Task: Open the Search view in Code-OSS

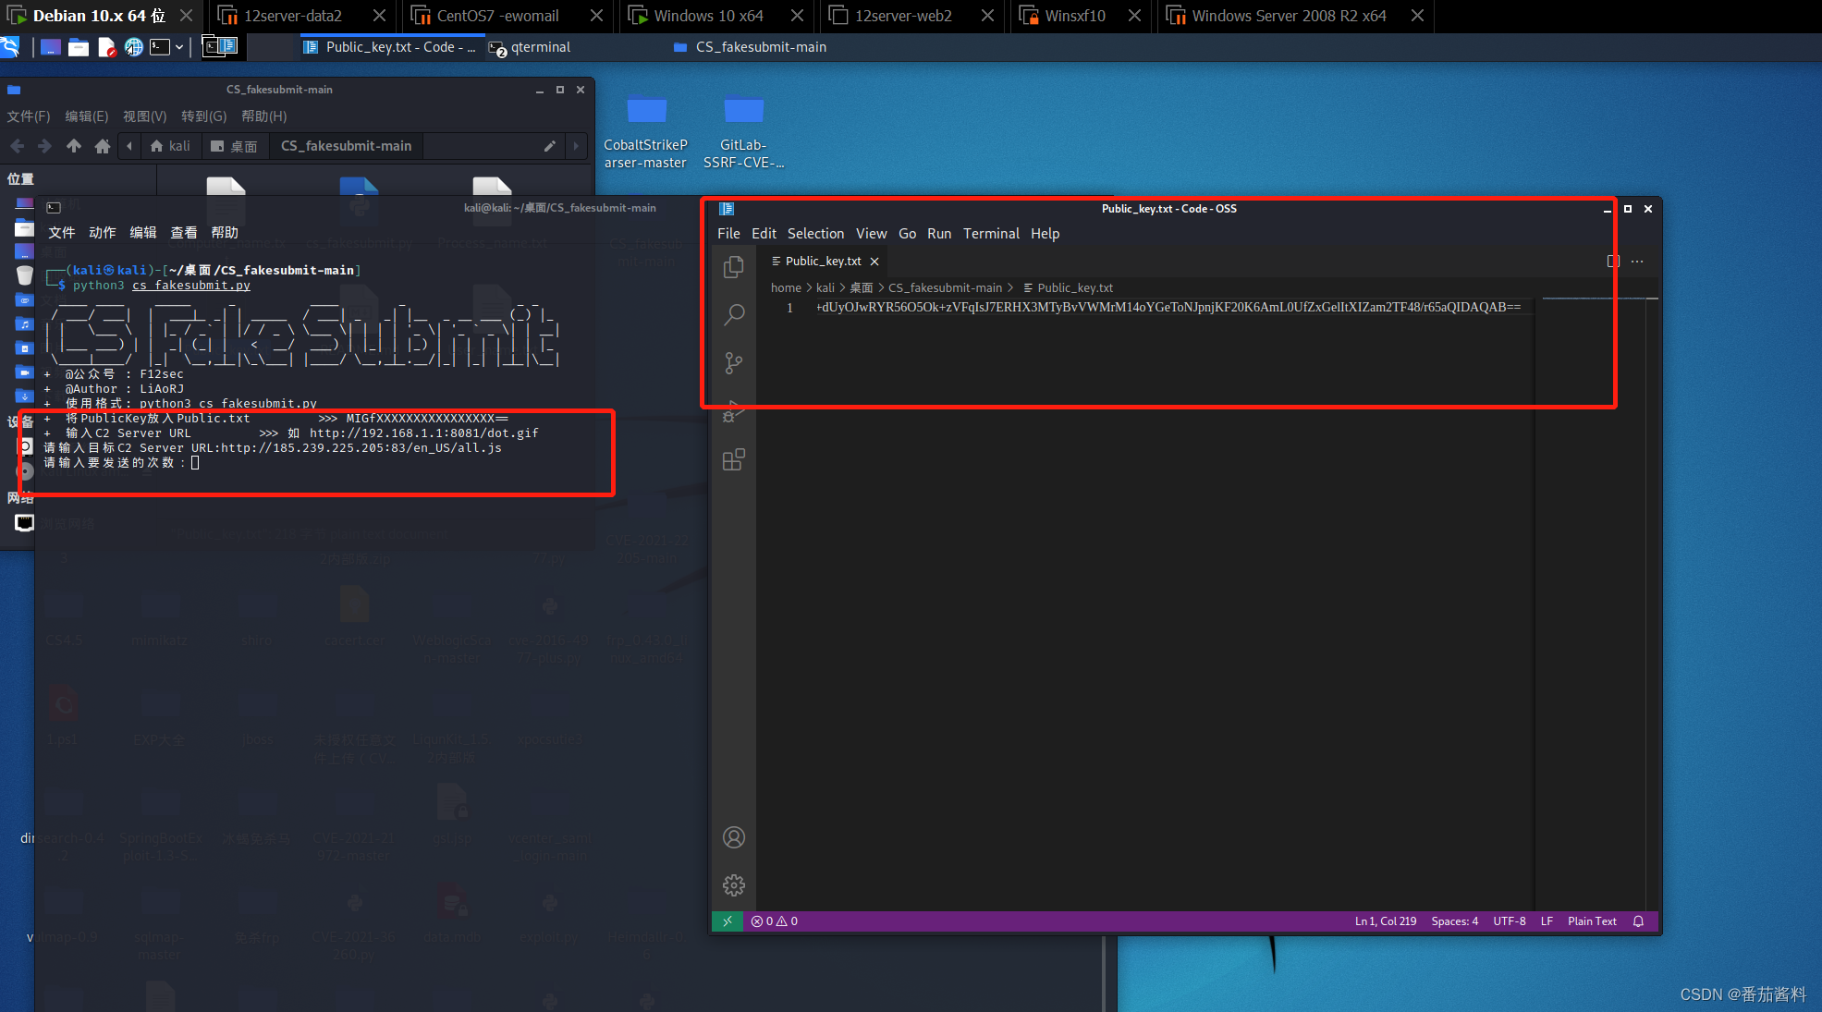Action: [x=734, y=315]
